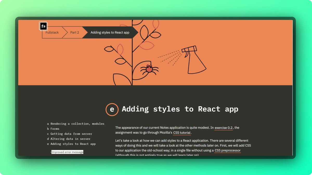Click the Adding styles to React app heading
Viewport: 312px width, 175px height.
(180, 109)
